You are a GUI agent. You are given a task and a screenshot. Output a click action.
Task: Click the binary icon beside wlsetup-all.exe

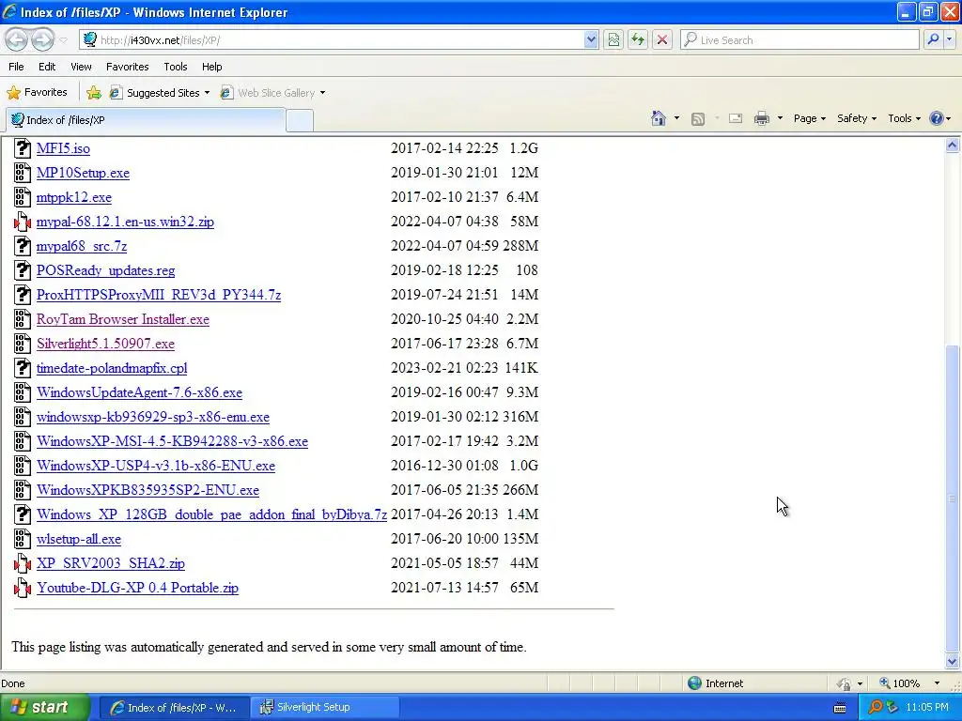pos(23,539)
